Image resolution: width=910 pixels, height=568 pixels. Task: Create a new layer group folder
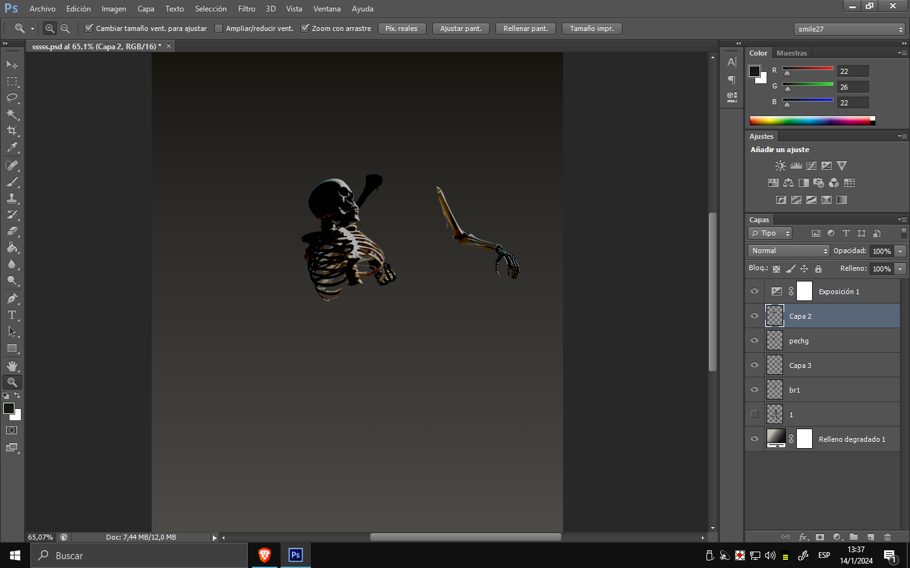point(854,537)
